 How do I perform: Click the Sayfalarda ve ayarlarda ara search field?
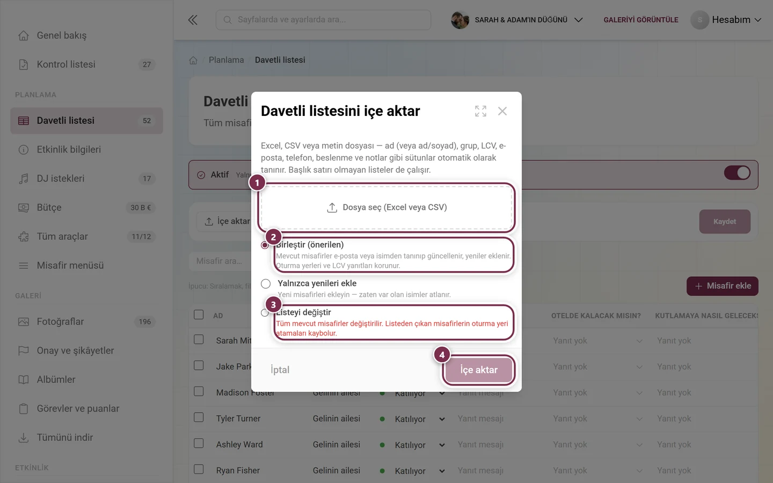pyautogui.click(x=323, y=20)
